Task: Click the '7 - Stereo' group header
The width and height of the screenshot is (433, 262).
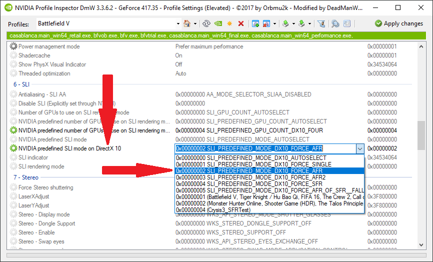Action: tap(26, 177)
